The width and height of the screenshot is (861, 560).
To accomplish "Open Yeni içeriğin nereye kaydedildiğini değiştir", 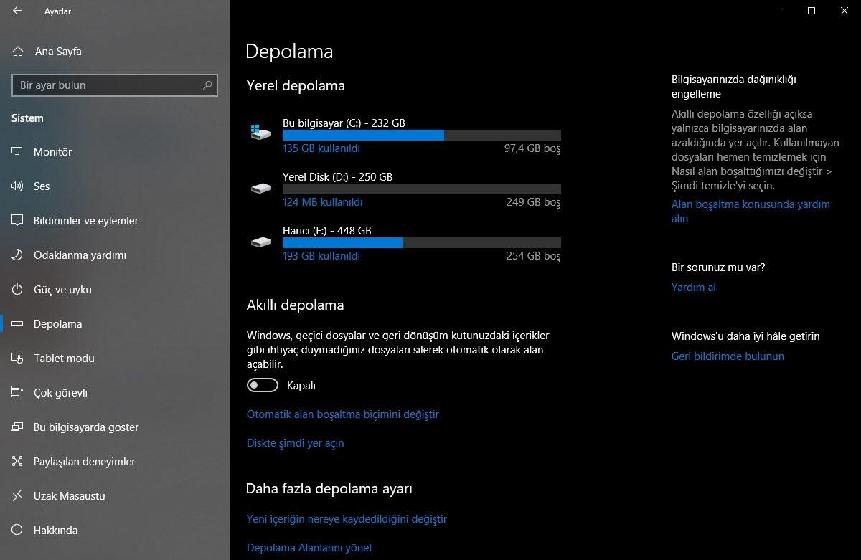I will 347,518.
